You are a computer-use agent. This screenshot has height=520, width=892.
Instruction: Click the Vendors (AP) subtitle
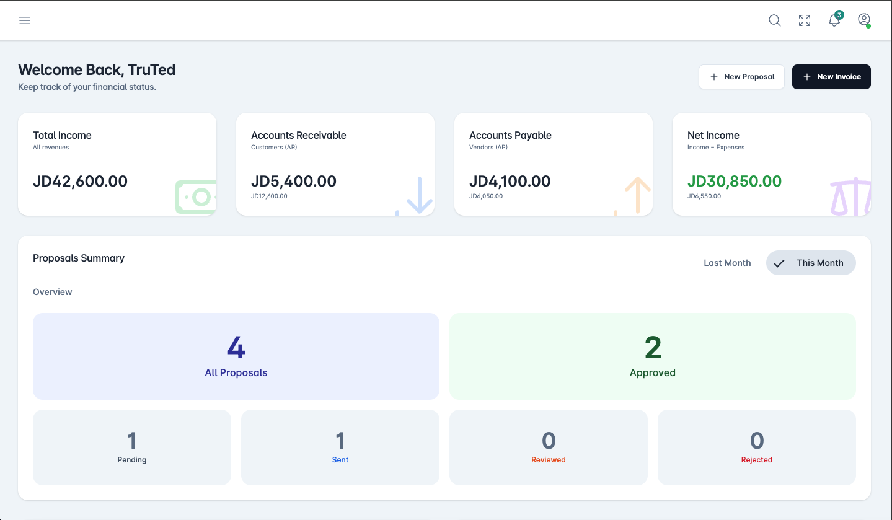point(488,148)
